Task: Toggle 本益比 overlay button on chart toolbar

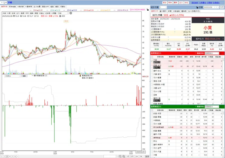Action: click(x=42, y=13)
